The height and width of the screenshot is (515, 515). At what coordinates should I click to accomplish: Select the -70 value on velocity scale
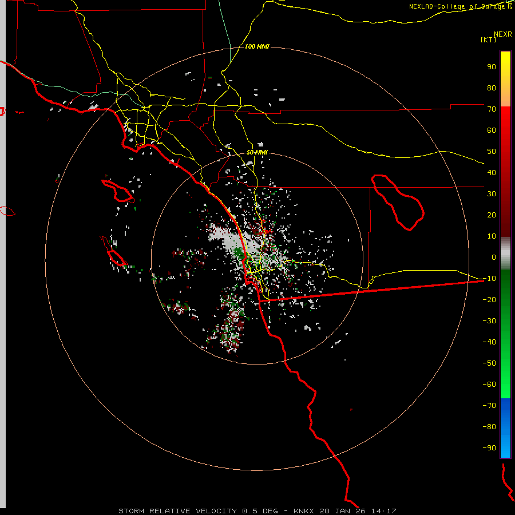(489, 406)
